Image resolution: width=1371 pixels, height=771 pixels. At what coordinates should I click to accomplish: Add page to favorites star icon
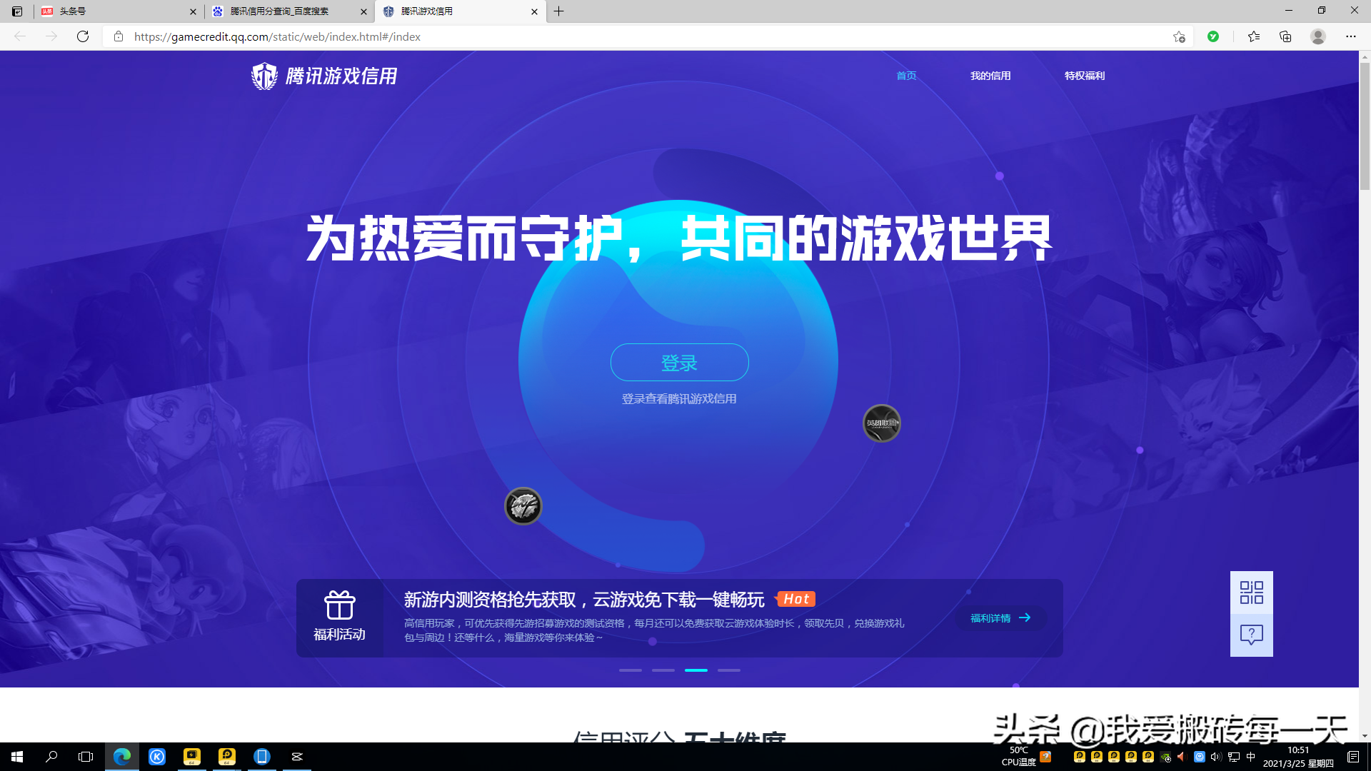tap(1179, 37)
